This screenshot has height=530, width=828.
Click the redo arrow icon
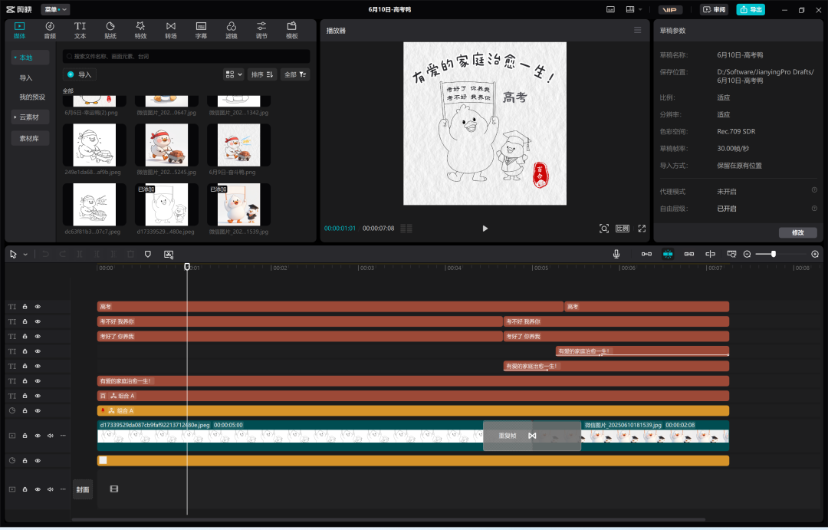63,254
